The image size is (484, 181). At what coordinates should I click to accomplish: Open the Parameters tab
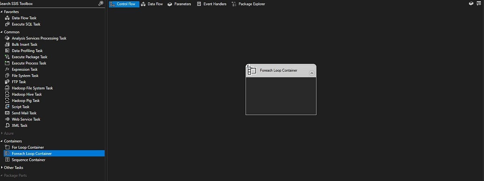coord(179,4)
